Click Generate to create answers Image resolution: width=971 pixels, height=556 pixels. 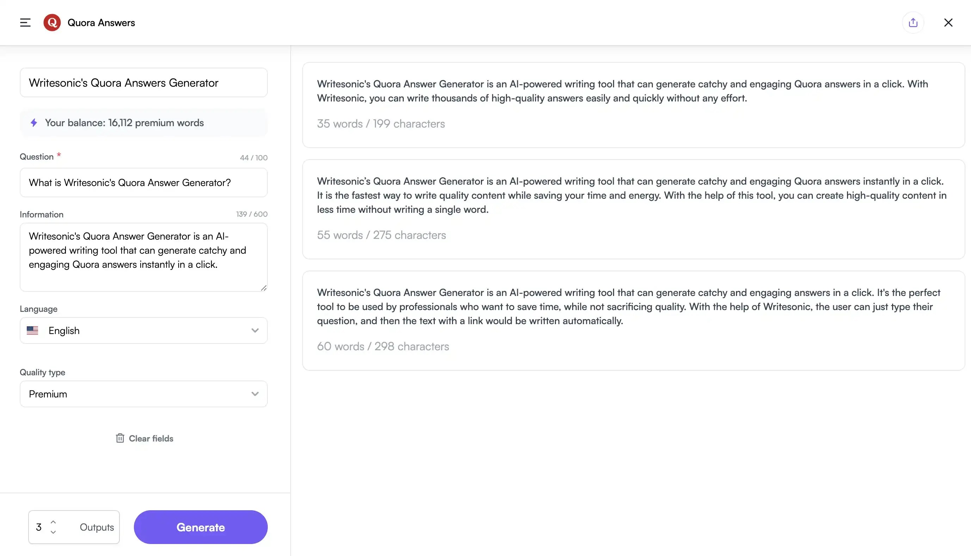click(x=200, y=527)
